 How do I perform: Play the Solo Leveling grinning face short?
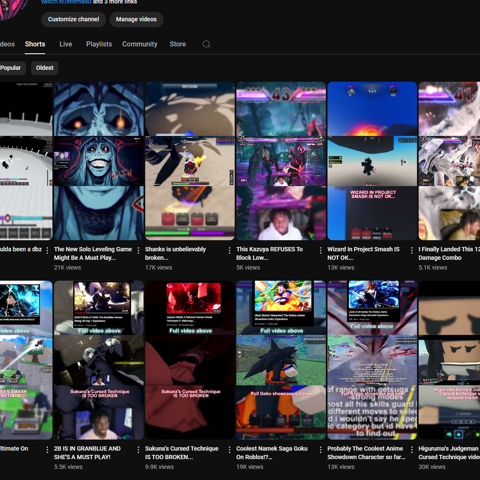pos(99,161)
